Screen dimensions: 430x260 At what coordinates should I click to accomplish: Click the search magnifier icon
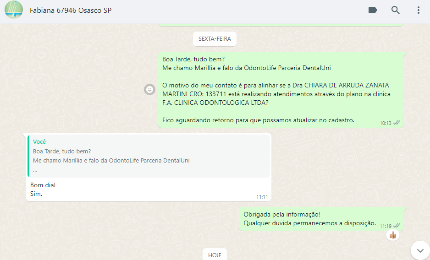395,10
